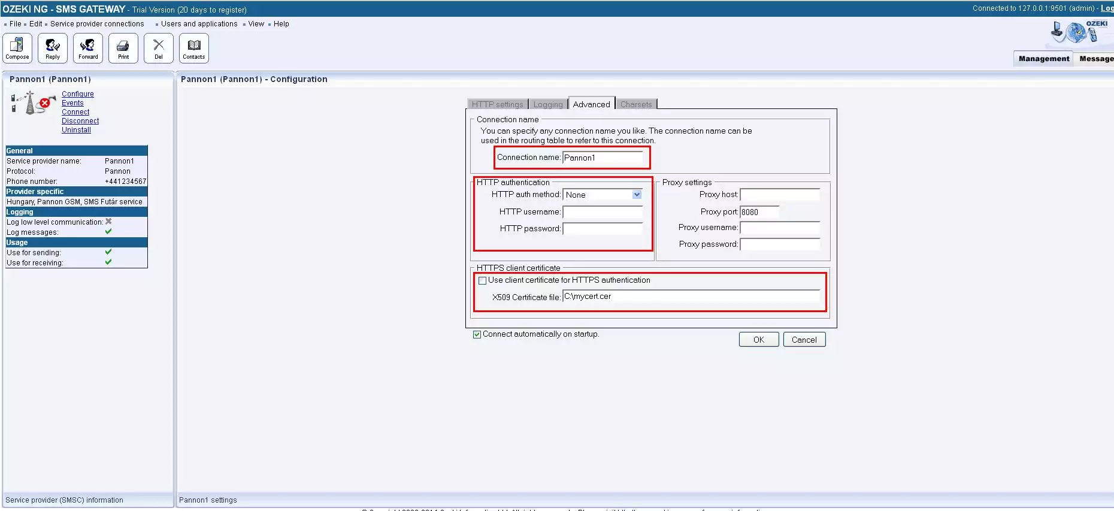Switch to the Logging tab
The height and width of the screenshot is (511, 1114).
coord(548,104)
